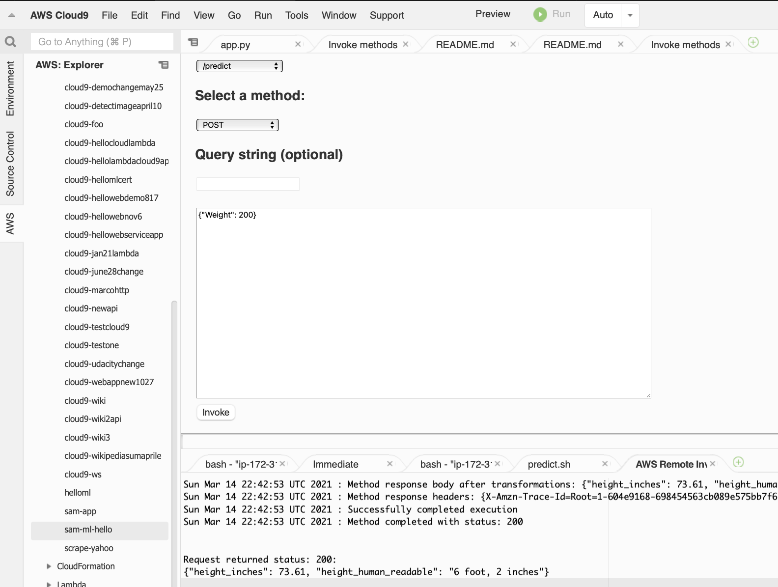This screenshot has height=587, width=778.
Task: Open the Find menu
Action: [x=170, y=15]
